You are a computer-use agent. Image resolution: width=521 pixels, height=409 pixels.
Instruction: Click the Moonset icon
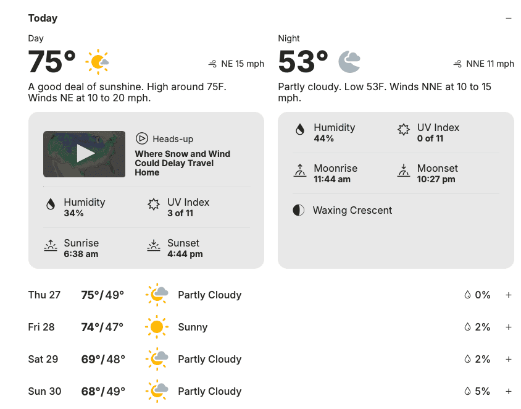[404, 171]
